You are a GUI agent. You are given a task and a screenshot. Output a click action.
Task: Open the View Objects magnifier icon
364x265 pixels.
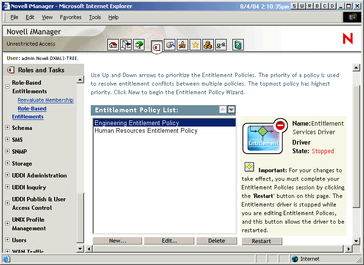pos(170,45)
